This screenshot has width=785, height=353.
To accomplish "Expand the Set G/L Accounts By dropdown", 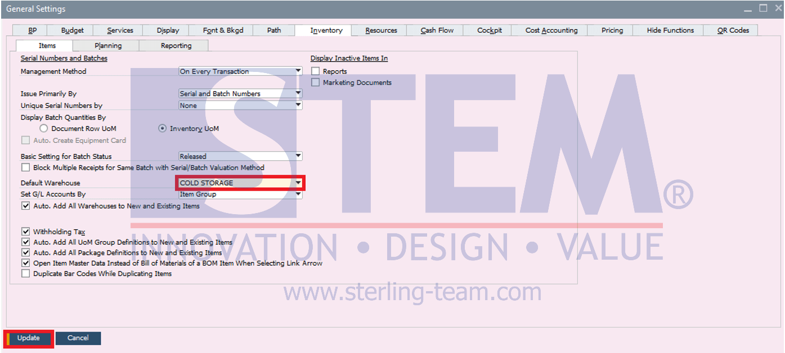I will pyautogui.click(x=298, y=194).
